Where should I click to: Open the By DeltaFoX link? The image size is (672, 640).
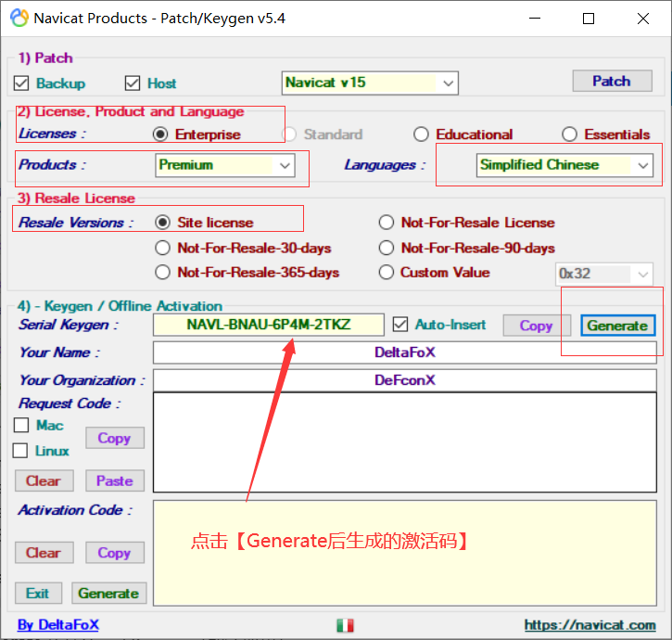[x=57, y=624]
